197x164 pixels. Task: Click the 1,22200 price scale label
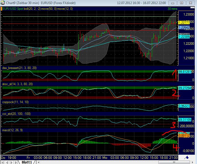(189, 44)
